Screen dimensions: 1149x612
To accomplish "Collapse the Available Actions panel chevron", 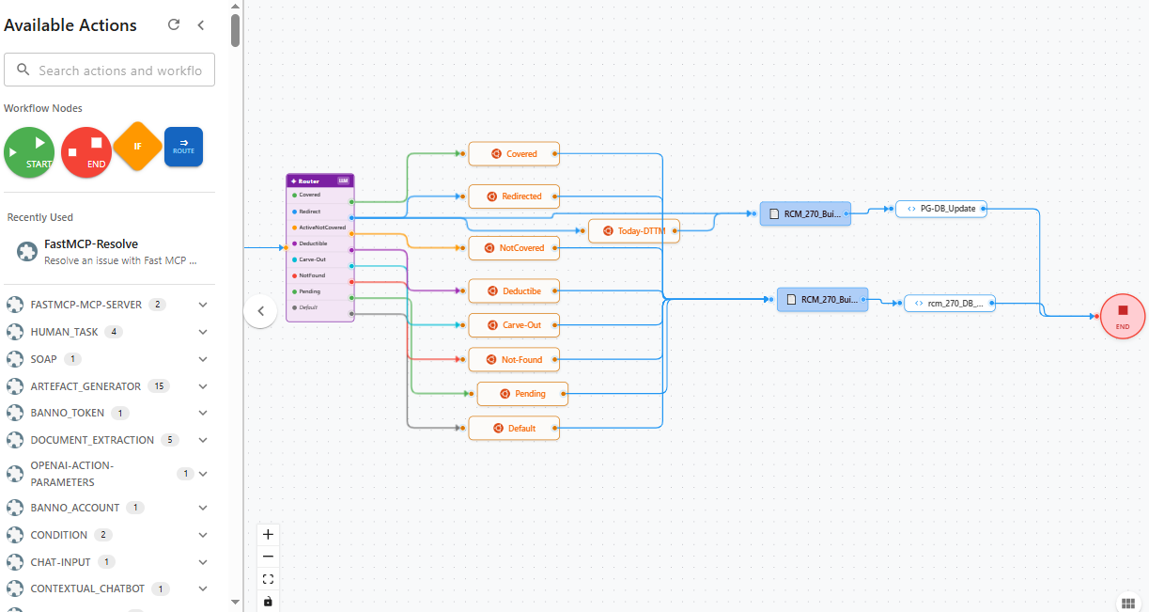I will [x=200, y=25].
